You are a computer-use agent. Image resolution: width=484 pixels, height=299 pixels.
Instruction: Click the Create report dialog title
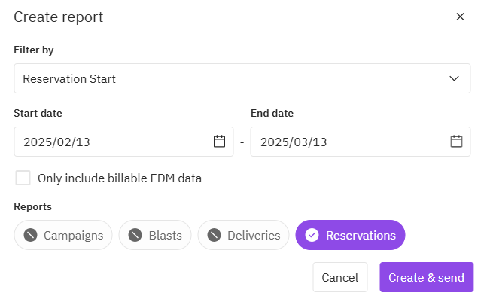[x=59, y=17]
